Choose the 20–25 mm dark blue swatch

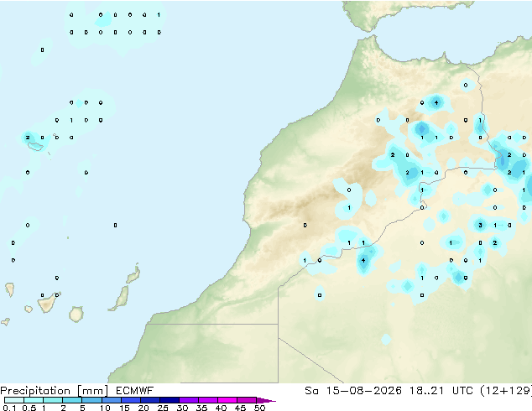pos(149,400)
